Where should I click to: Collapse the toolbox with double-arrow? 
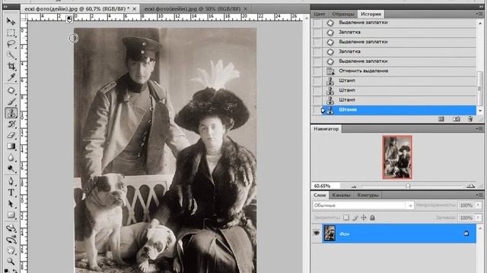(6, 7)
